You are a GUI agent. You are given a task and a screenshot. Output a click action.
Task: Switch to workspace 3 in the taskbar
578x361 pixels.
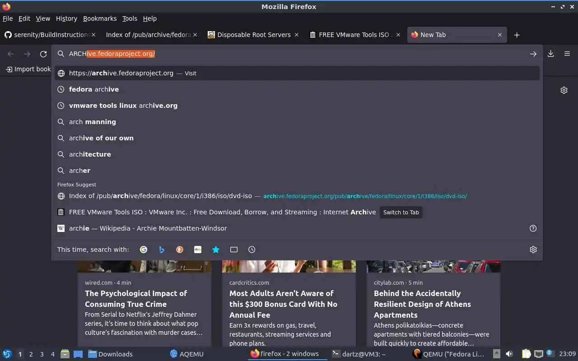(42, 354)
